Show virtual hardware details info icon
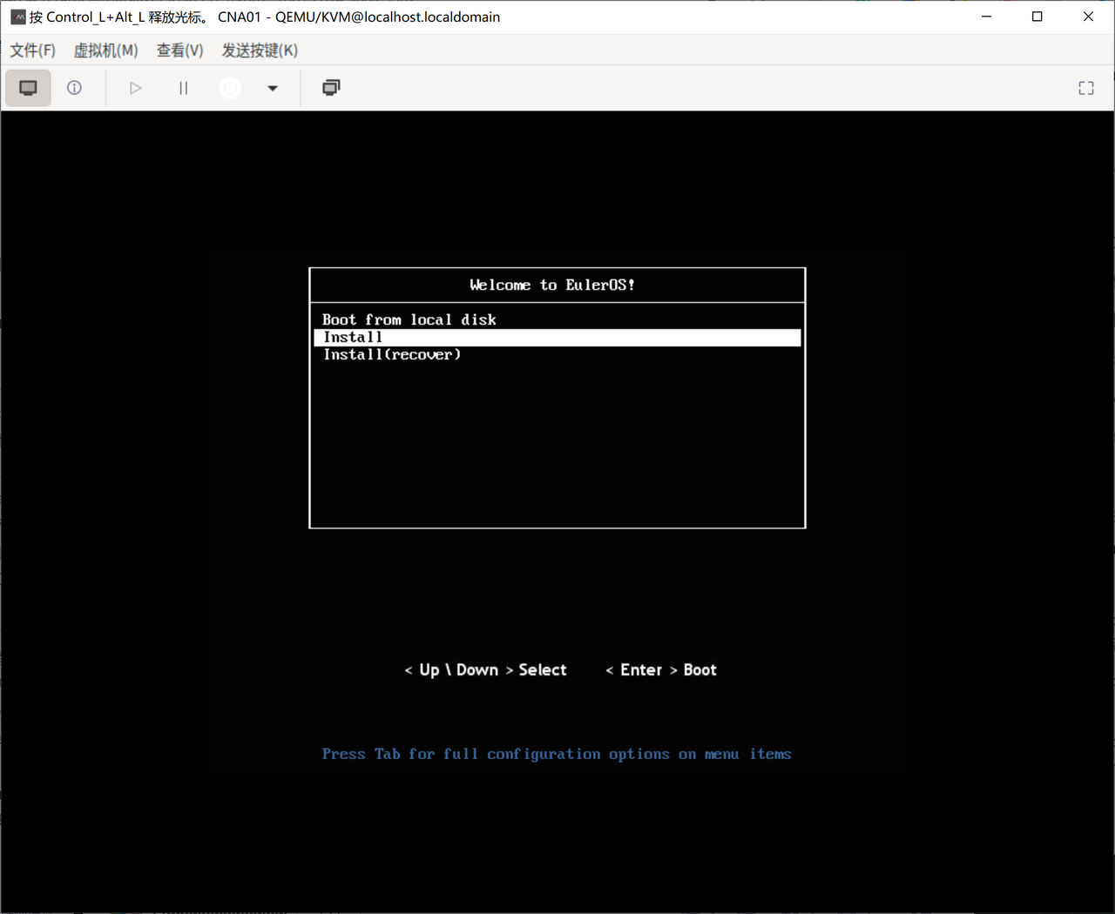The image size is (1115, 914). point(75,88)
